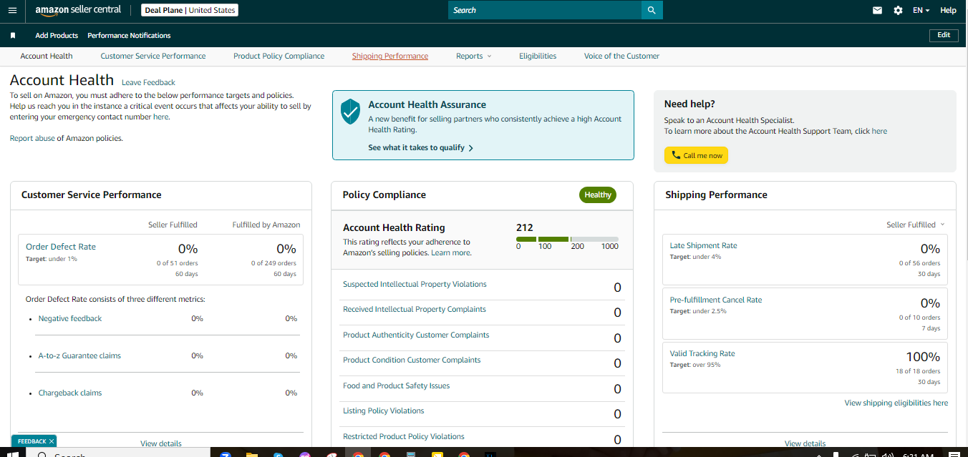Click View details under Shipping Performance
The height and width of the screenshot is (457, 968).
coord(805,443)
